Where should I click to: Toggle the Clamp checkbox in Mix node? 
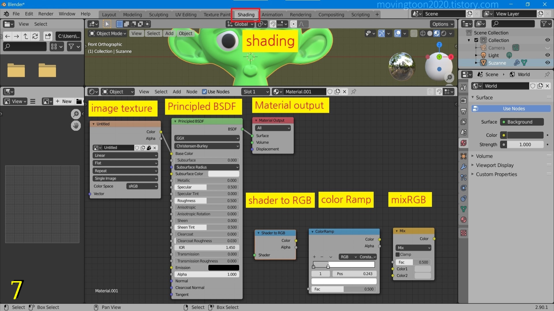point(398,255)
